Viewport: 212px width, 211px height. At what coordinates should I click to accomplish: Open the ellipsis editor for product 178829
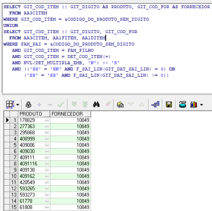pyautogui.click(x=47, y=120)
